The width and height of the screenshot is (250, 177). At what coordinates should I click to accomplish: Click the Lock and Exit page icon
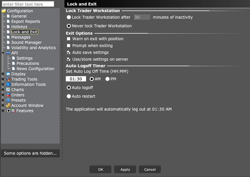tap(8, 32)
